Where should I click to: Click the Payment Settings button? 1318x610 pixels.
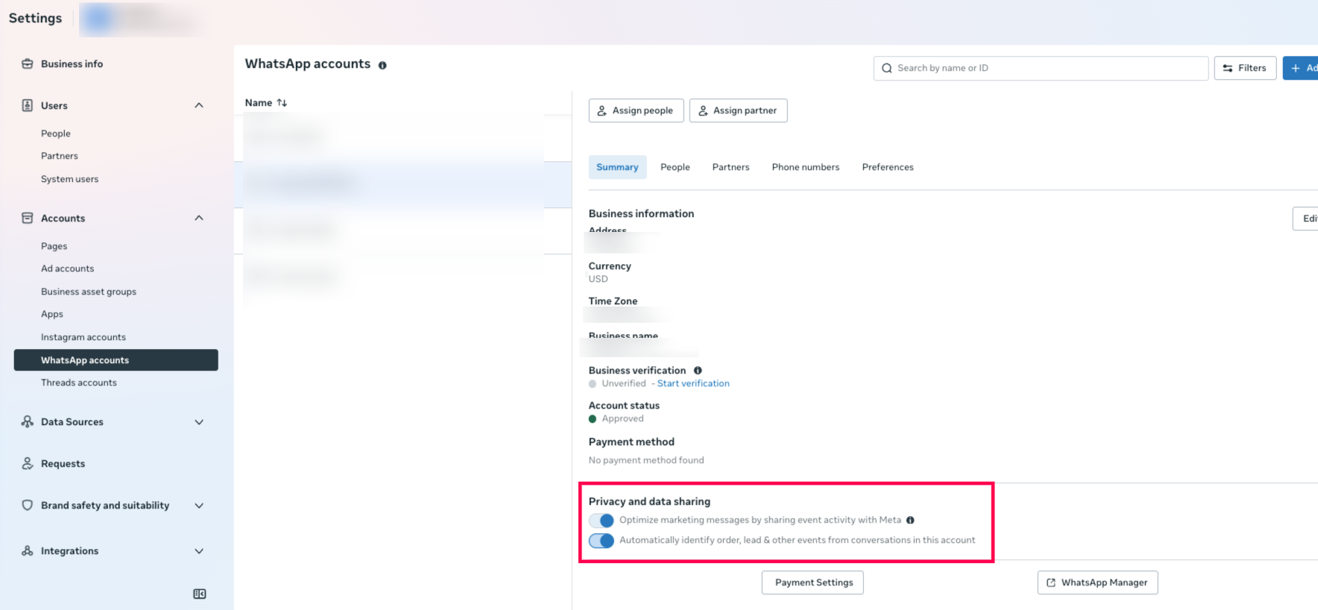pyautogui.click(x=813, y=582)
